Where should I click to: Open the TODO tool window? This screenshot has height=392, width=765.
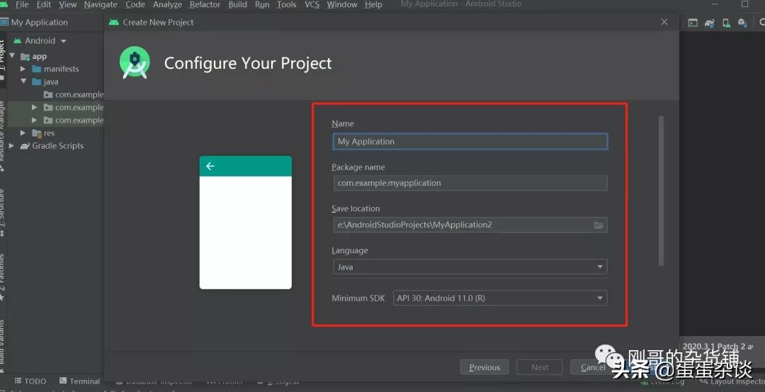tap(30, 381)
